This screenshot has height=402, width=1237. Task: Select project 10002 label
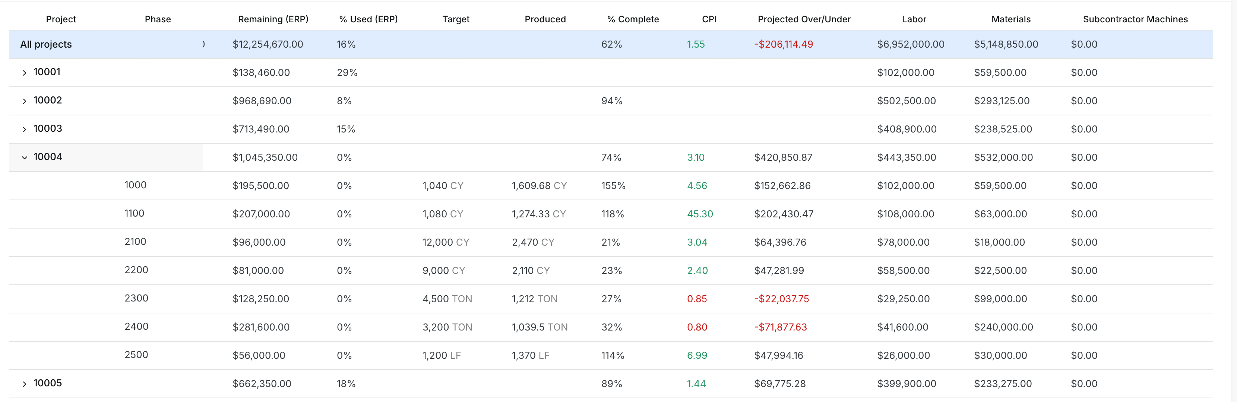48,100
